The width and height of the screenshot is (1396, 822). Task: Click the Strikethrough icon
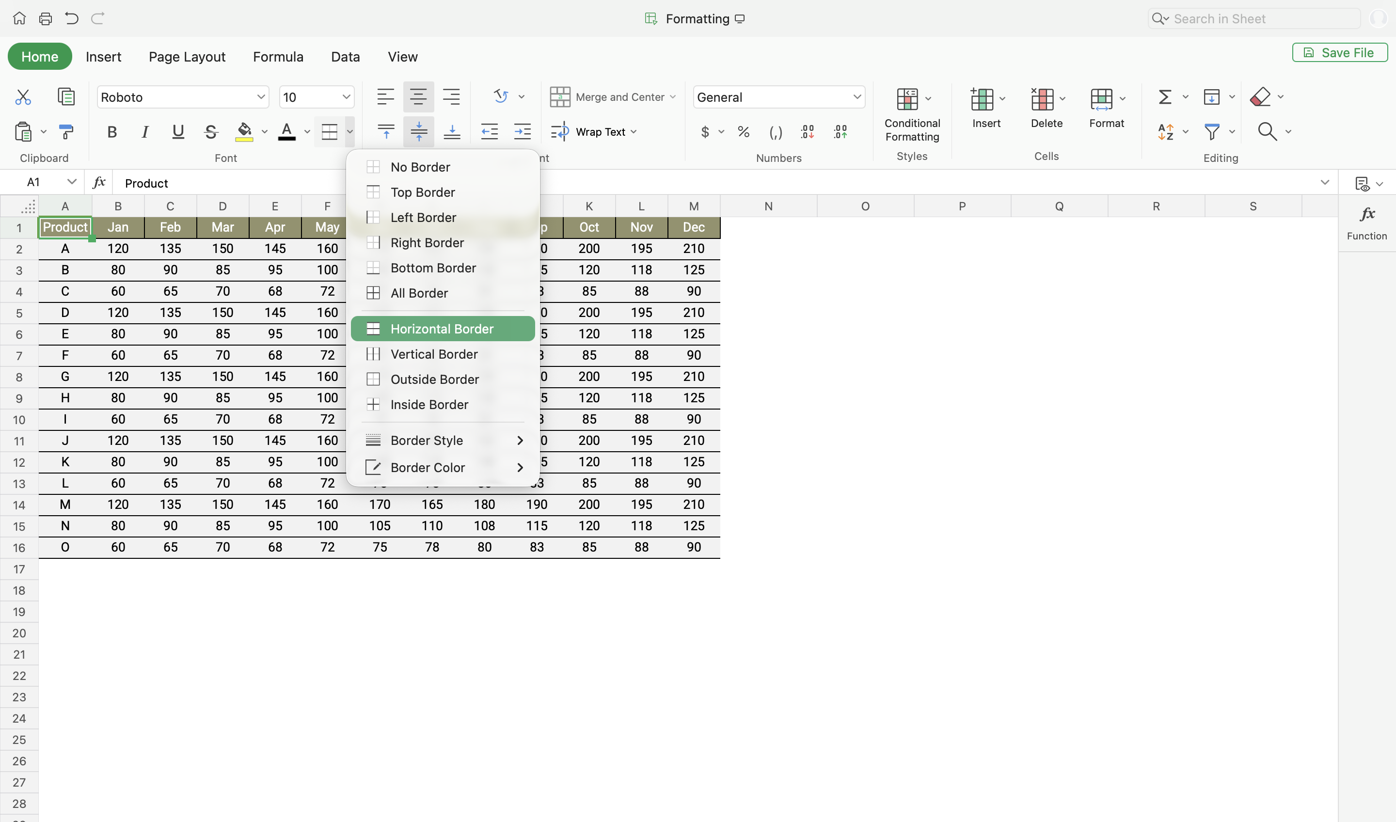pos(210,132)
